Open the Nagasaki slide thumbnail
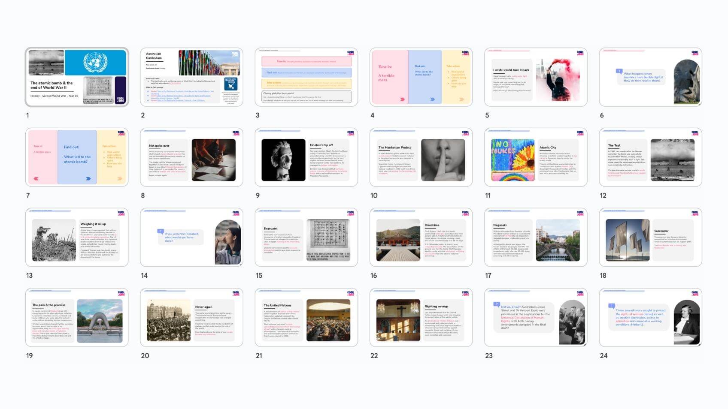This screenshot has height=409, width=728. (536, 238)
